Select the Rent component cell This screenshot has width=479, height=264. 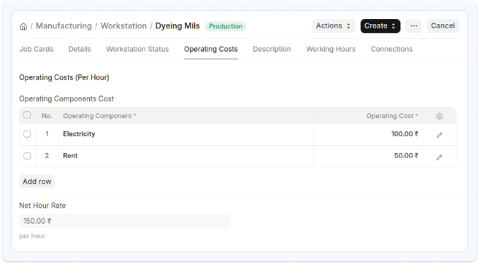click(186, 156)
